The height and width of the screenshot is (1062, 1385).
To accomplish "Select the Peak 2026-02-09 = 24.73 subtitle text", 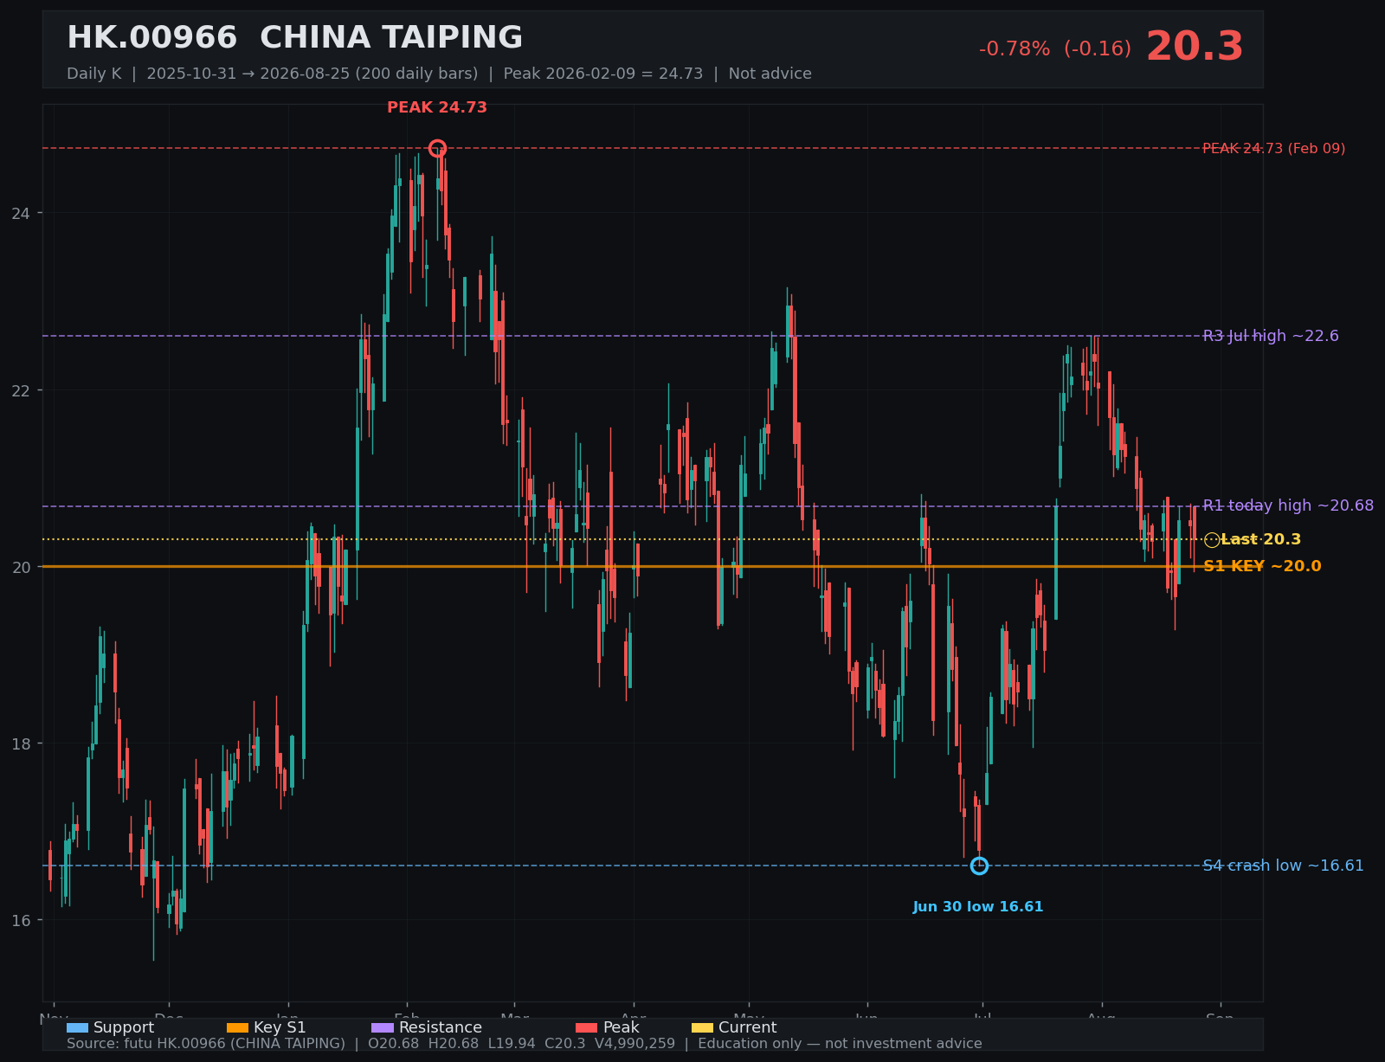I will point(603,74).
